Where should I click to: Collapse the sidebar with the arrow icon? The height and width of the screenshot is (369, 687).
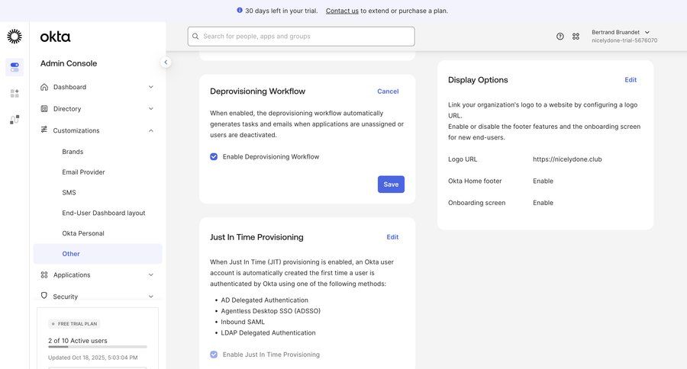(166, 63)
